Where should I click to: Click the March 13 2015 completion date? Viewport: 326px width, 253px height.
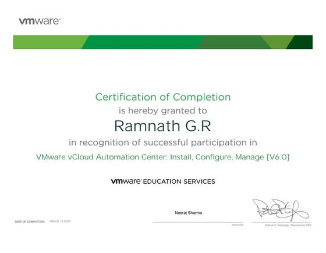[60, 221]
